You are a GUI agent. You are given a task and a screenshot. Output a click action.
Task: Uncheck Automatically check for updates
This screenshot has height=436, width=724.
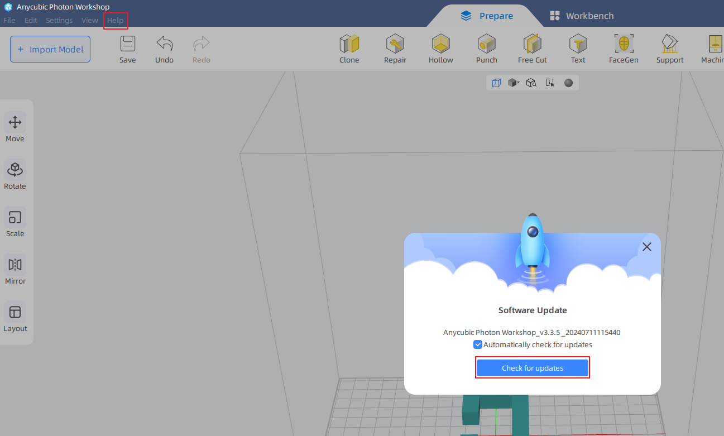coord(478,344)
